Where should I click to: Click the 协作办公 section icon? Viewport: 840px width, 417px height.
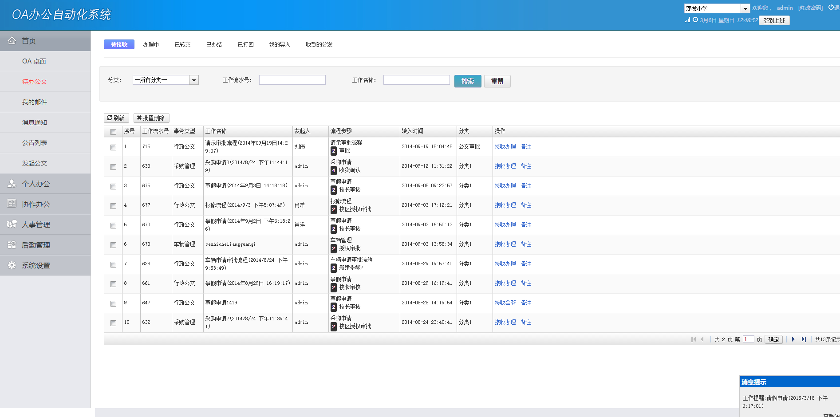12,204
